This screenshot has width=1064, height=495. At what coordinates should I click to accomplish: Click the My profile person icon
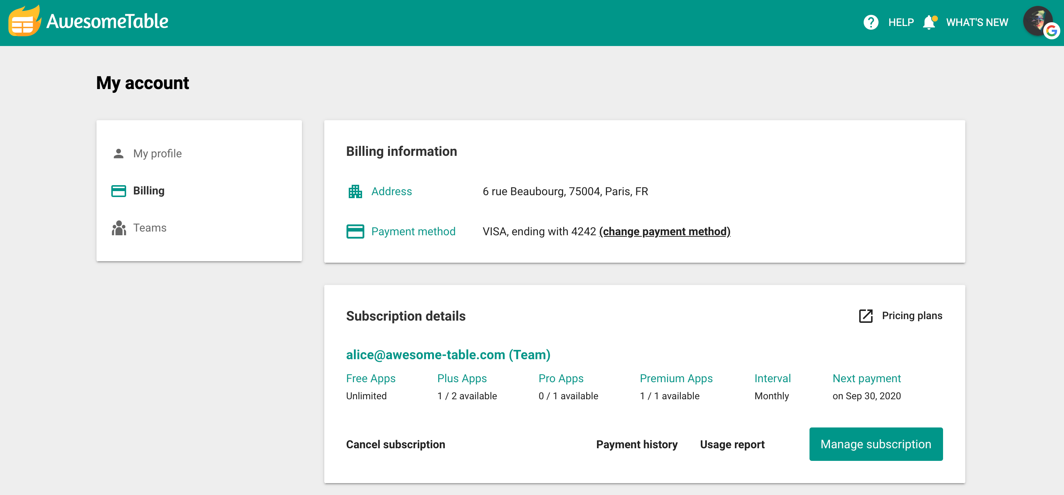pyautogui.click(x=119, y=153)
